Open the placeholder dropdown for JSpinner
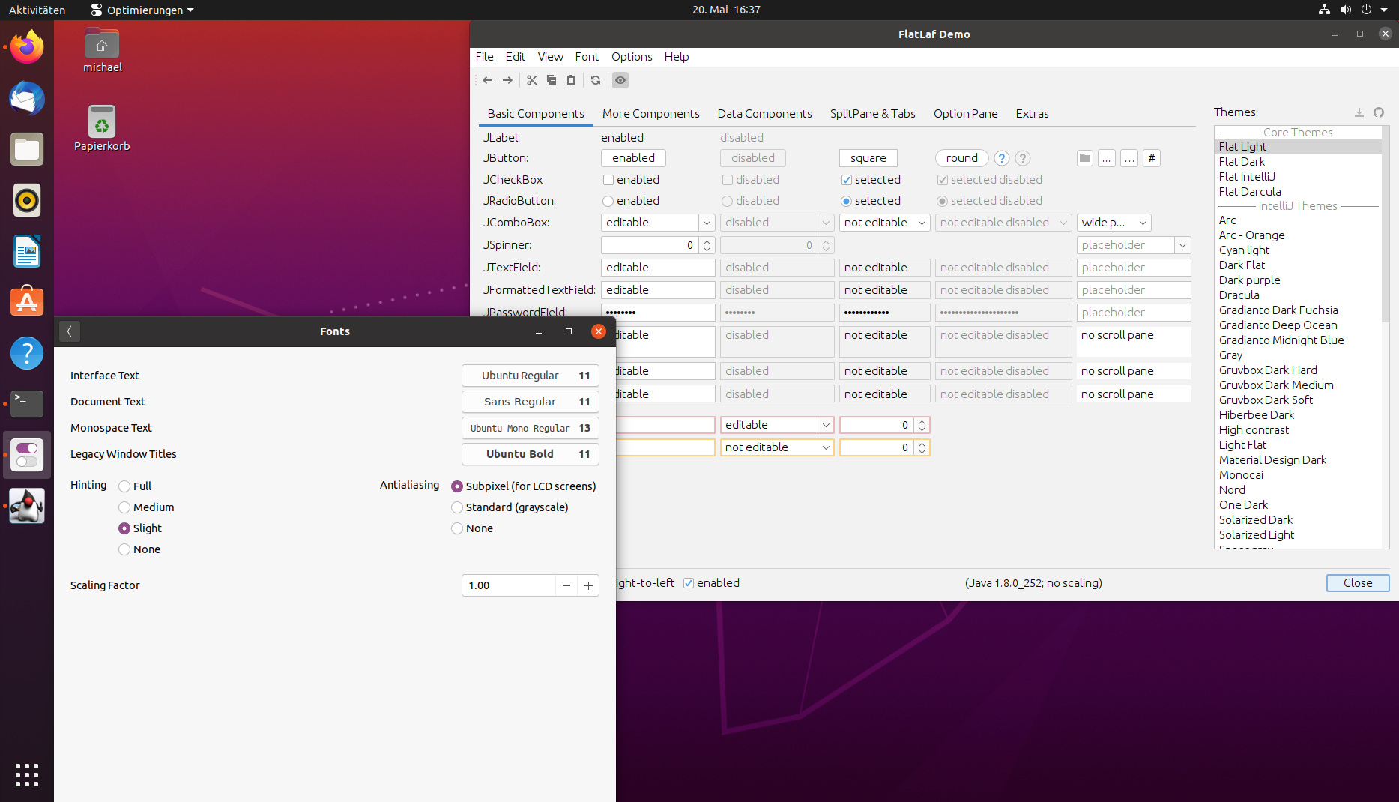Screen dimensions: 1399x802 pos(1182,245)
